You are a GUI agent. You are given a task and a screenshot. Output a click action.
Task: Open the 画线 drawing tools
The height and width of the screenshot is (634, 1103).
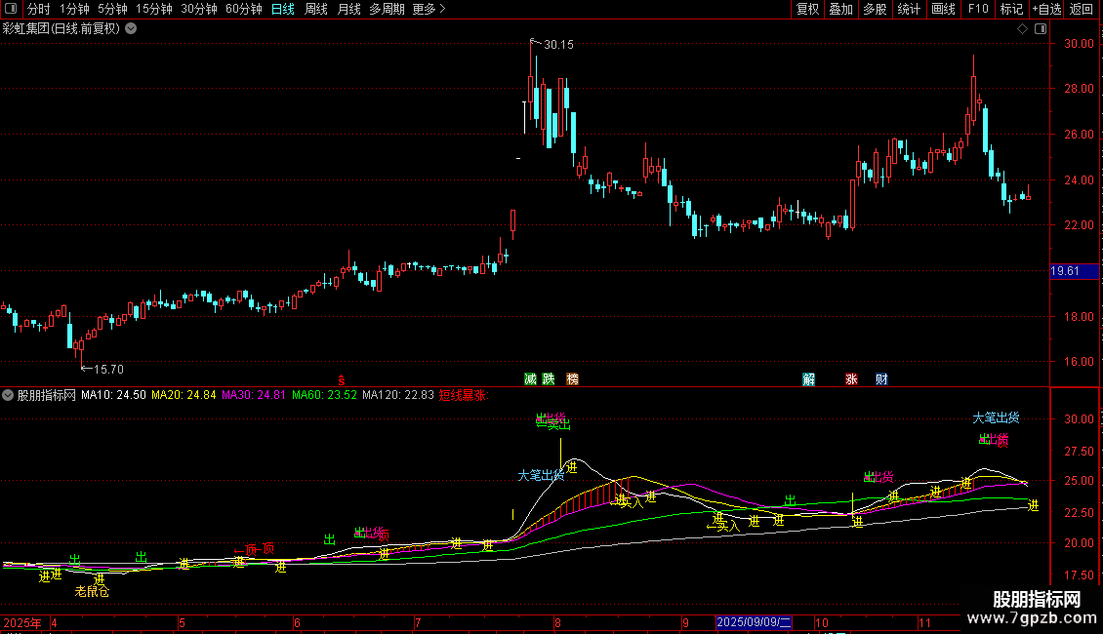(x=943, y=9)
